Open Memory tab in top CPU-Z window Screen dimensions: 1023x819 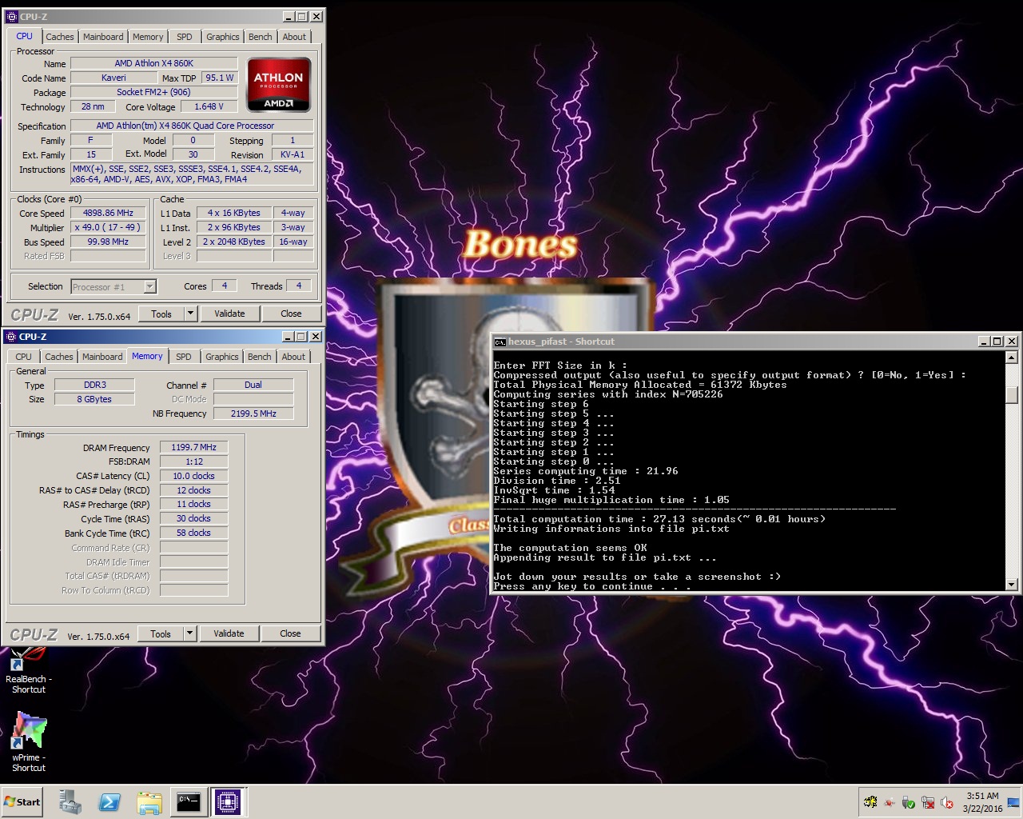click(x=148, y=37)
